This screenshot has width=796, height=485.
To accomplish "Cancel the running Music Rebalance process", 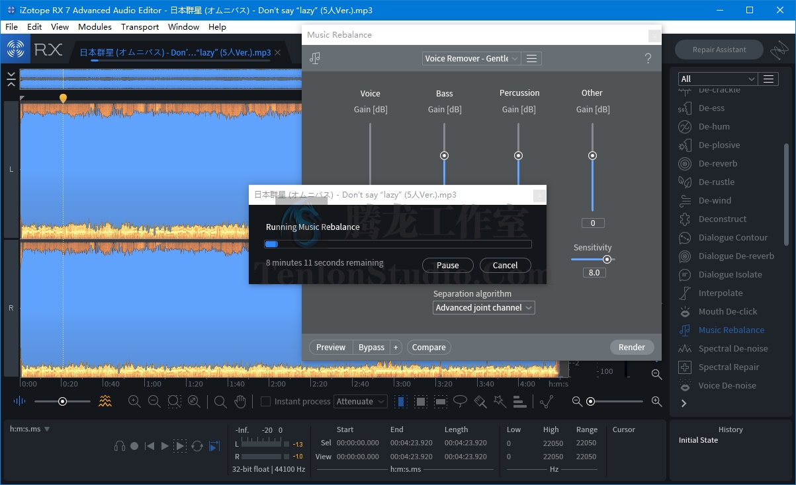I will coord(506,265).
